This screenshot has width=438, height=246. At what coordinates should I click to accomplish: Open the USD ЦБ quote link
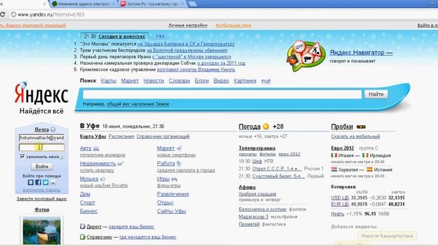pos(340,197)
